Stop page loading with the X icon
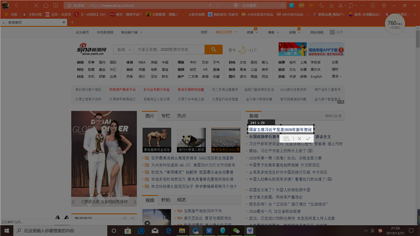Screen dimensions: 420x236 click(x=36, y=5)
